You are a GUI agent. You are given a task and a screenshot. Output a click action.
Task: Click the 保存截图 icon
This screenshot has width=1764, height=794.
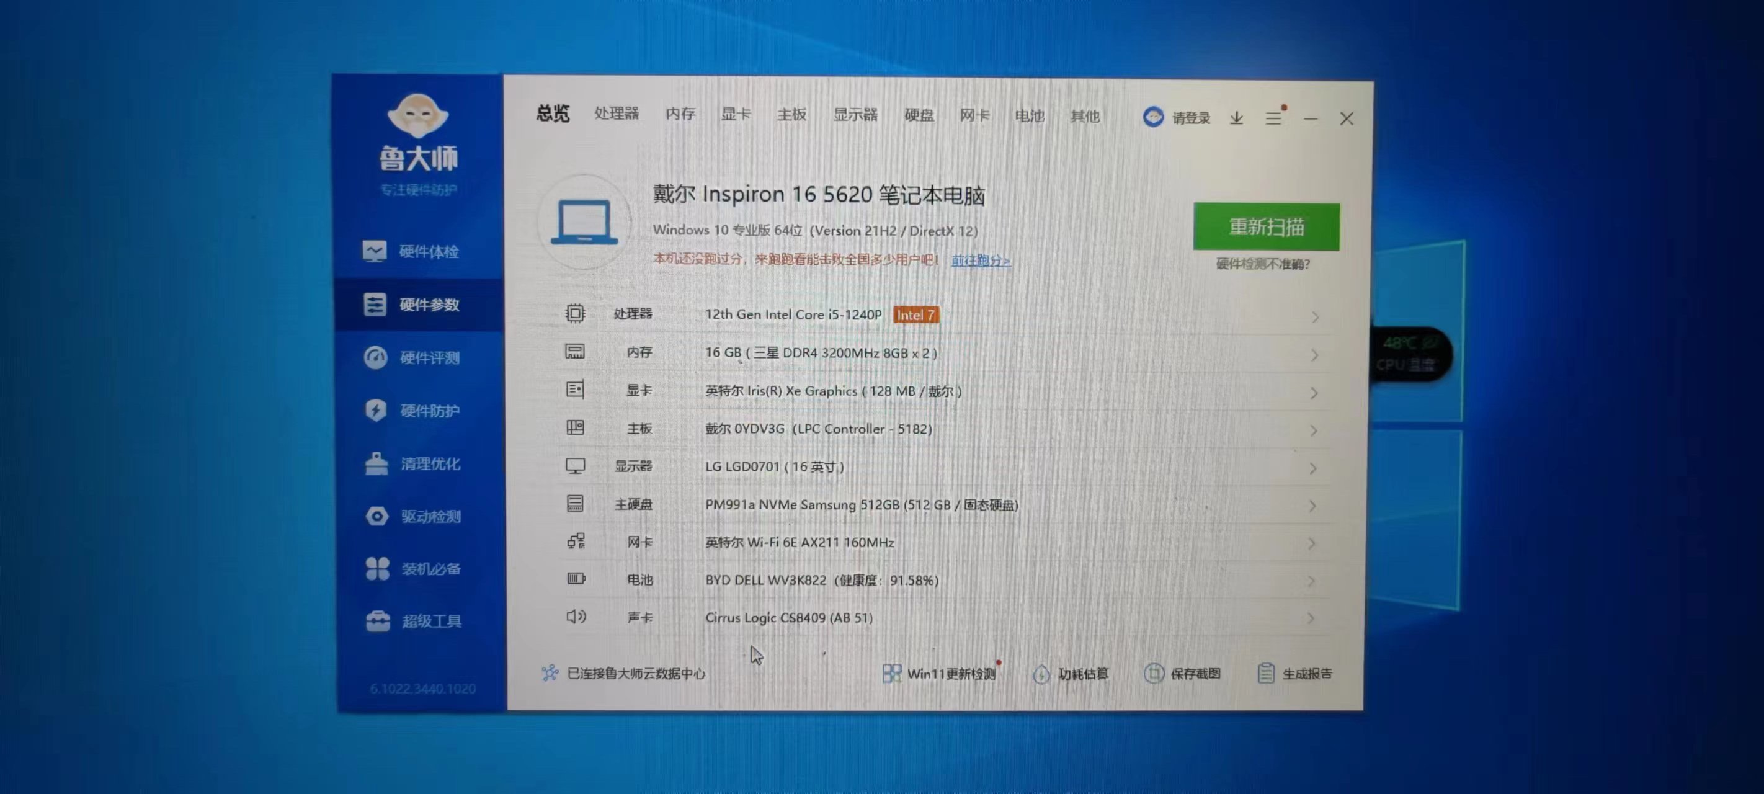(1154, 674)
